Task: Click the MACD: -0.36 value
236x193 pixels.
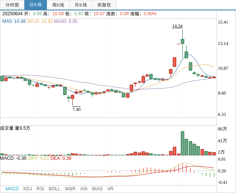Action: click(x=13, y=158)
